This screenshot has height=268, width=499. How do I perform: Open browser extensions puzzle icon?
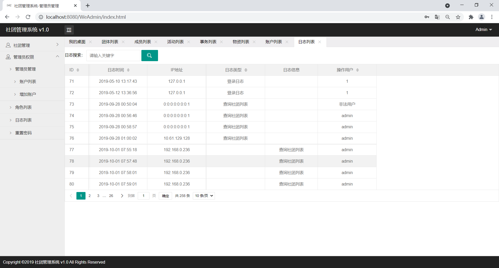(471, 17)
